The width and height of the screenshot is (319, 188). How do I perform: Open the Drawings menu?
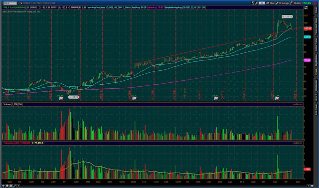click(x=283, y=3)
